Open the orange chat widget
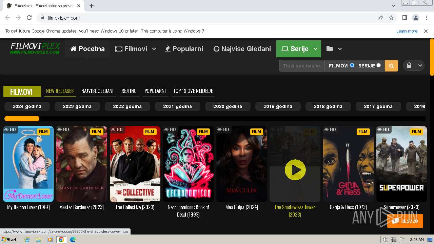434x244 pixels. coord(405,221)
